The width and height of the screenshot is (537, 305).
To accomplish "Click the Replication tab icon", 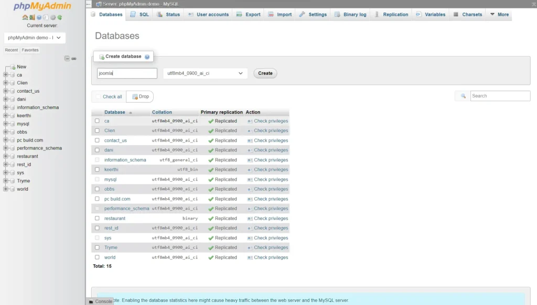I will click(377, 14).
